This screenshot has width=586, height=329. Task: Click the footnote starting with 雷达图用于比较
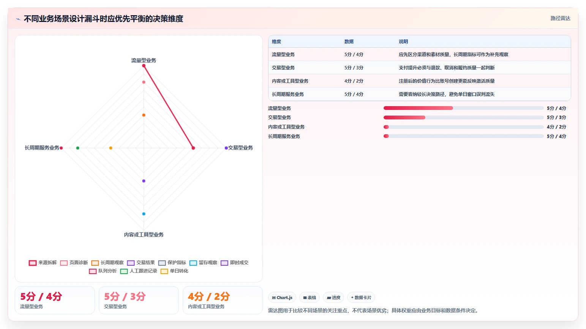tap(374, 310)
